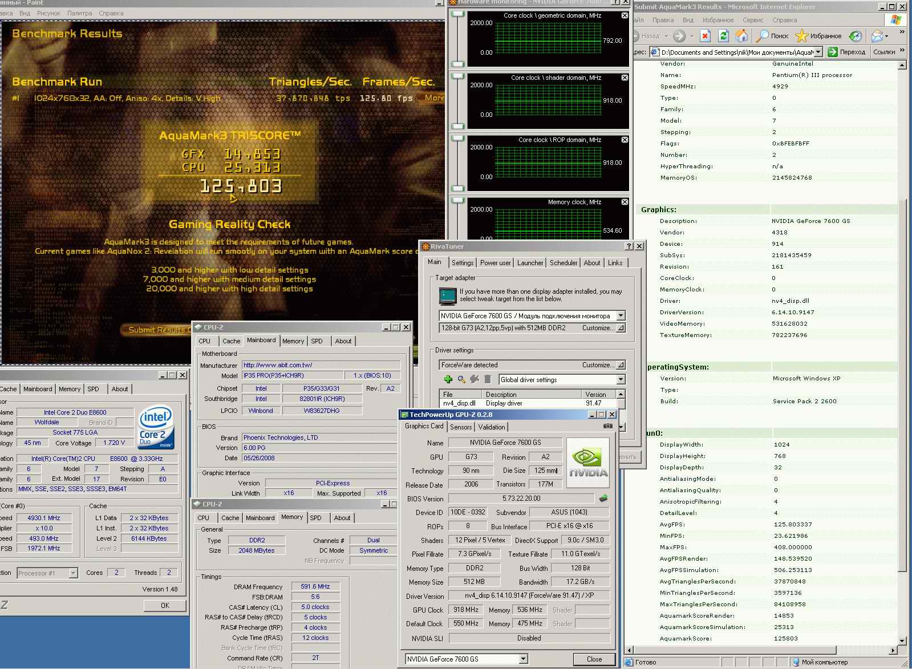Switch to the Settings tab in RivaTuner
This screenshot has height=669, width=912.
pyautogui.click(x=463, y=263)
